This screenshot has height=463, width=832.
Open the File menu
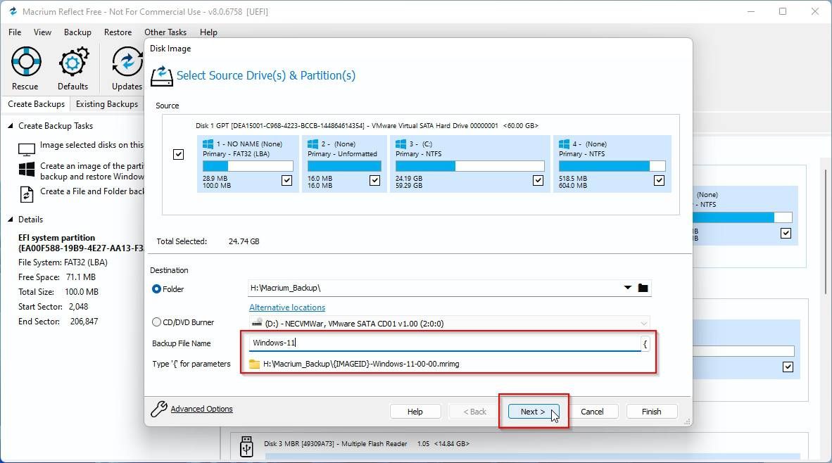click(15, 32)
